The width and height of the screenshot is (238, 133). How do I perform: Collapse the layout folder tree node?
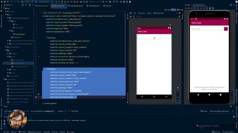(x=8, y=57)
